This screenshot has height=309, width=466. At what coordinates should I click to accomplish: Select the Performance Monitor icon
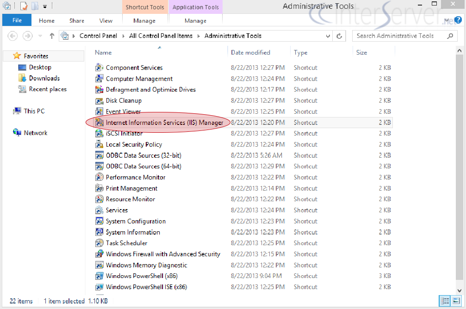(99, 177)
